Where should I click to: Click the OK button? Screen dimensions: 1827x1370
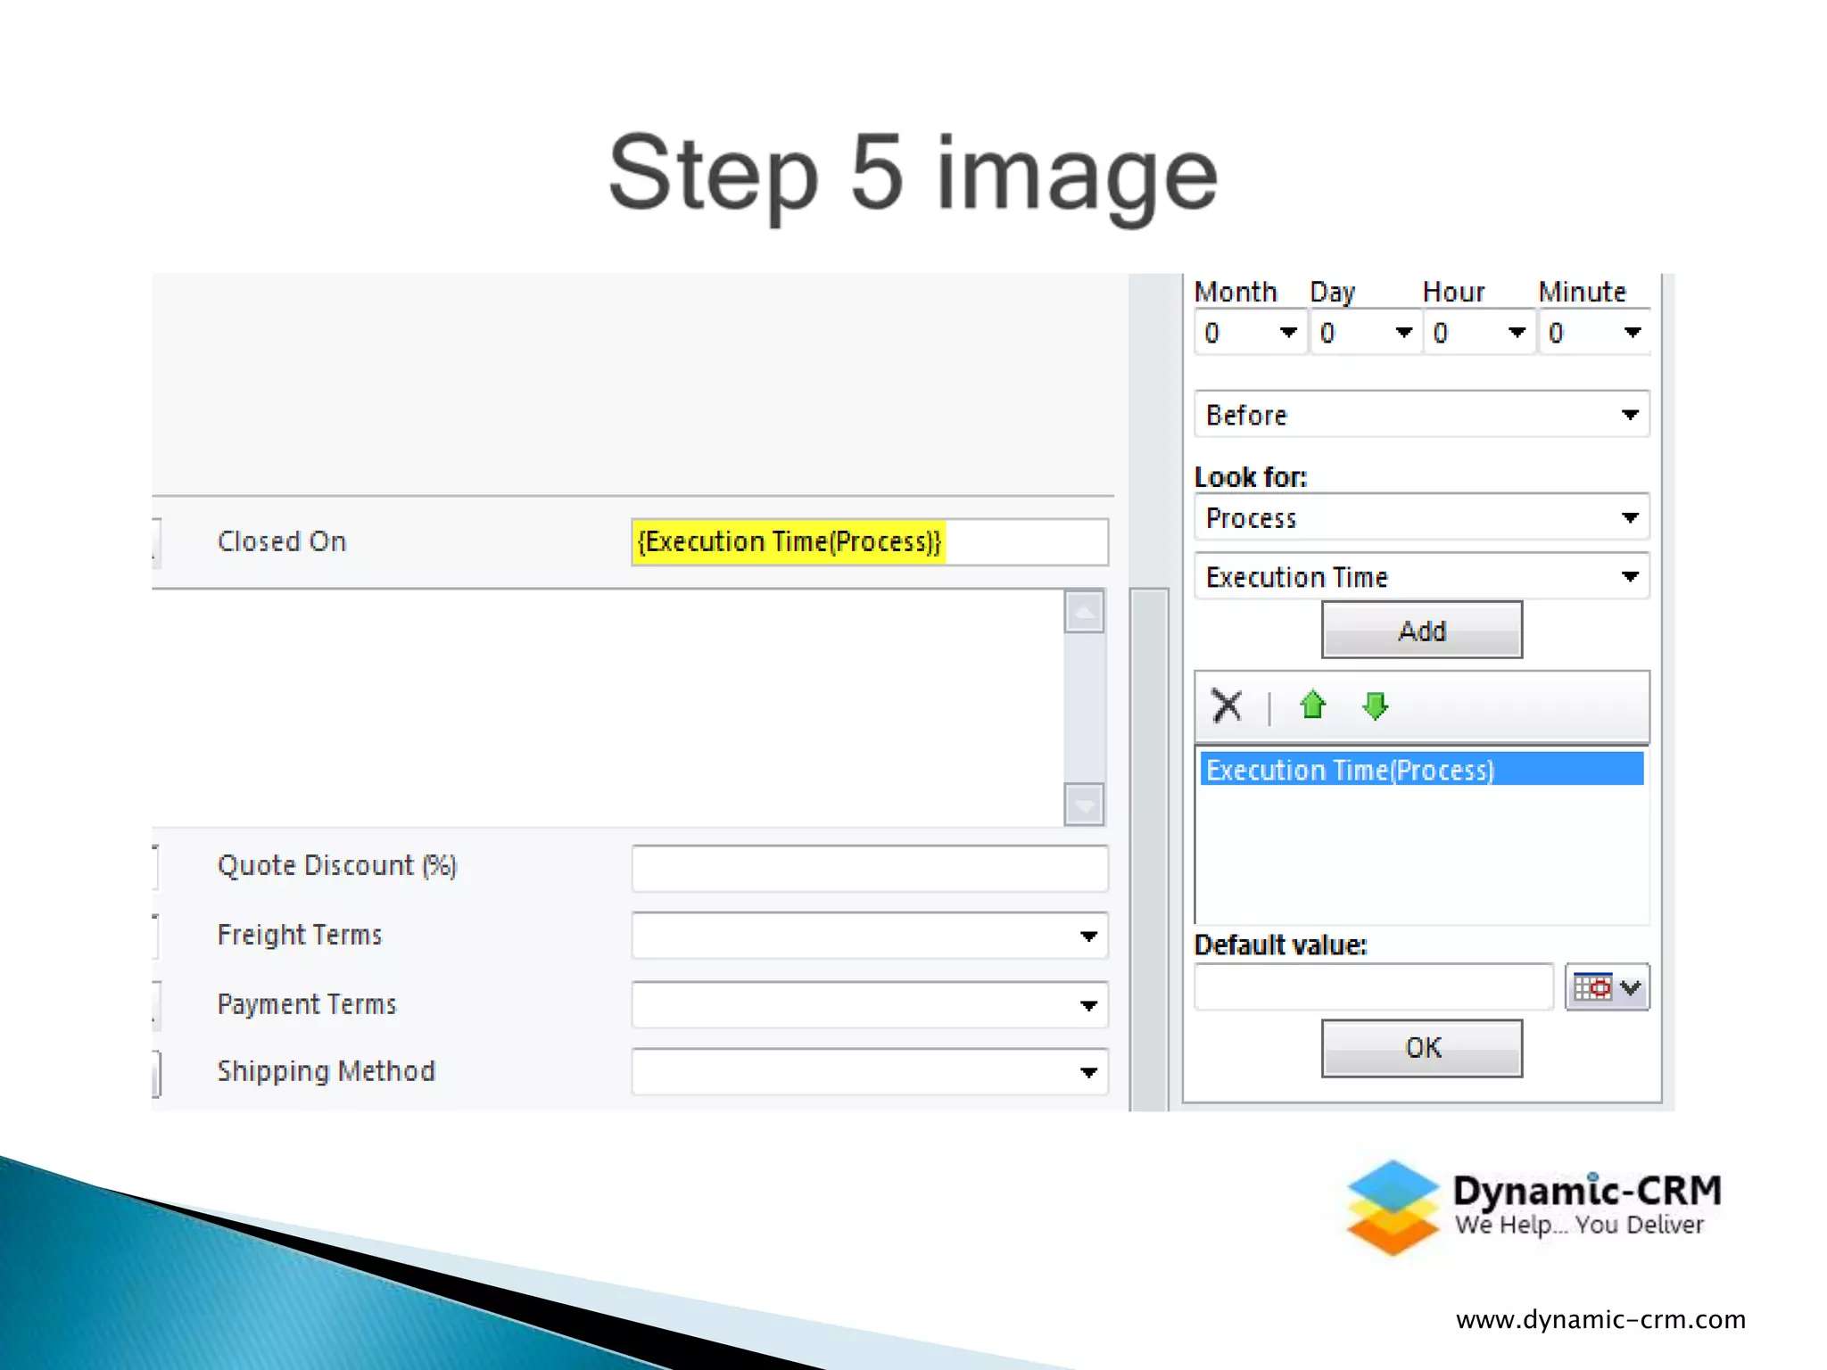(1422, 1048)
